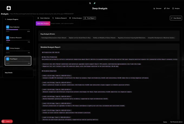This screenshot has height=124, width=184.
Task: Click the Data Collection step icon in sidebar
Action: (8, 27)
